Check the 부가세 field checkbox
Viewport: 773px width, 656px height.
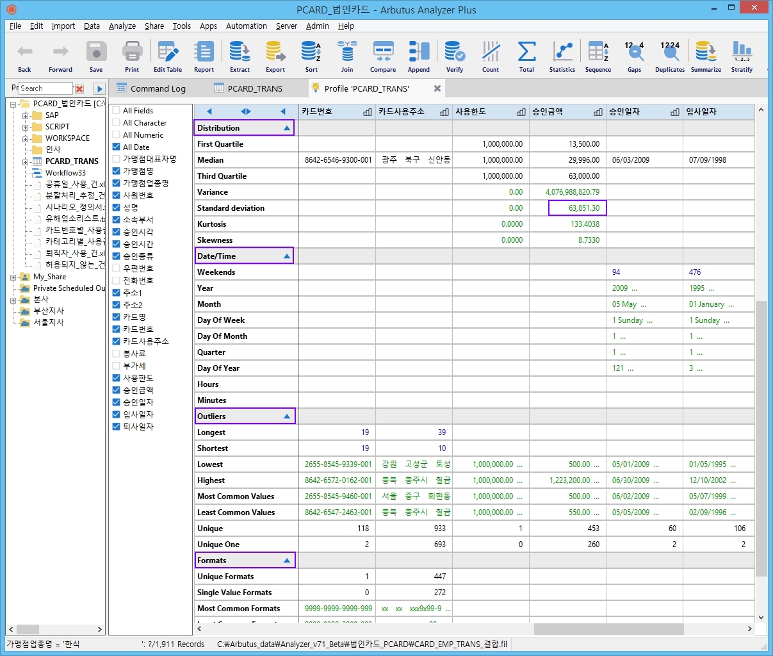click(117, 366)
